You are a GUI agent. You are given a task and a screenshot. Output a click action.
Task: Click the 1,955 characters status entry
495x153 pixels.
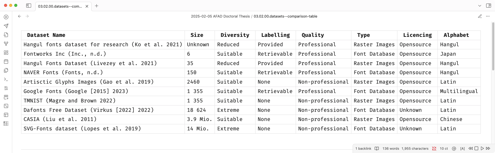[x=415, y=148]
